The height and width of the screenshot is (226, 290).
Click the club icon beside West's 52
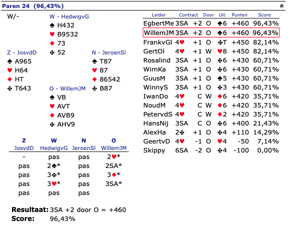point(52,52)
